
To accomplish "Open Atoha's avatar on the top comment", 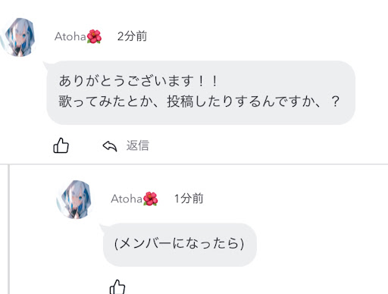I will (x=18, y=37).
